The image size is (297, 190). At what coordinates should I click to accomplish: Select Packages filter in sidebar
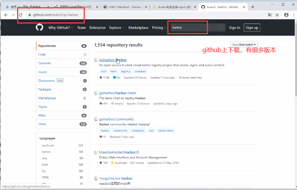point(62,89)
